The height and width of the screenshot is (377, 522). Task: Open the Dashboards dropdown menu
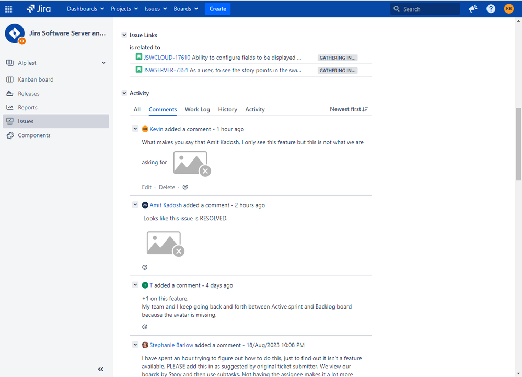coord(86,9)
